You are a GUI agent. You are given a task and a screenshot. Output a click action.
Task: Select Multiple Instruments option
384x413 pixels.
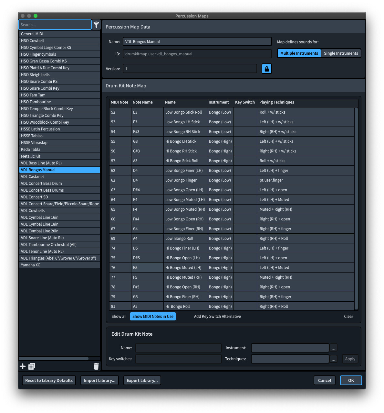click(299, 53)
